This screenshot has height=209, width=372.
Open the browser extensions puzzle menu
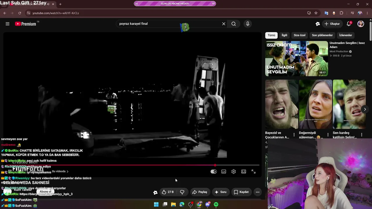tap(341, 13)
